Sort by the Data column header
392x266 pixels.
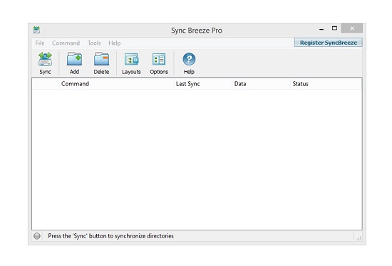pyautogui.click(x=262, y=84)
